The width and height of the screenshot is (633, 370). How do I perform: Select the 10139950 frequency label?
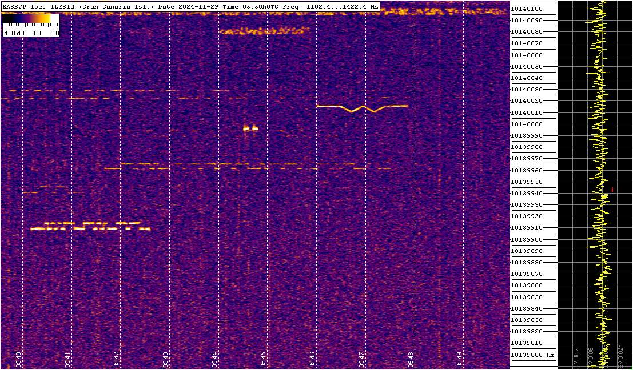(526, 182)
